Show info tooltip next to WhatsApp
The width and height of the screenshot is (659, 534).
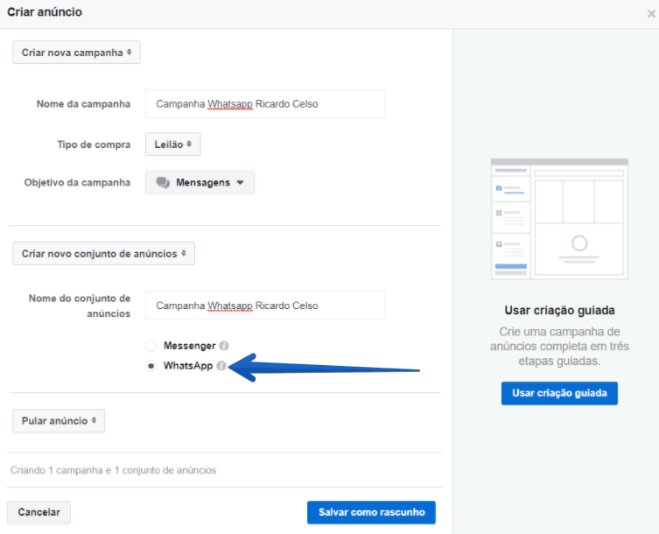pyautogui.click(x=221, y=366)
